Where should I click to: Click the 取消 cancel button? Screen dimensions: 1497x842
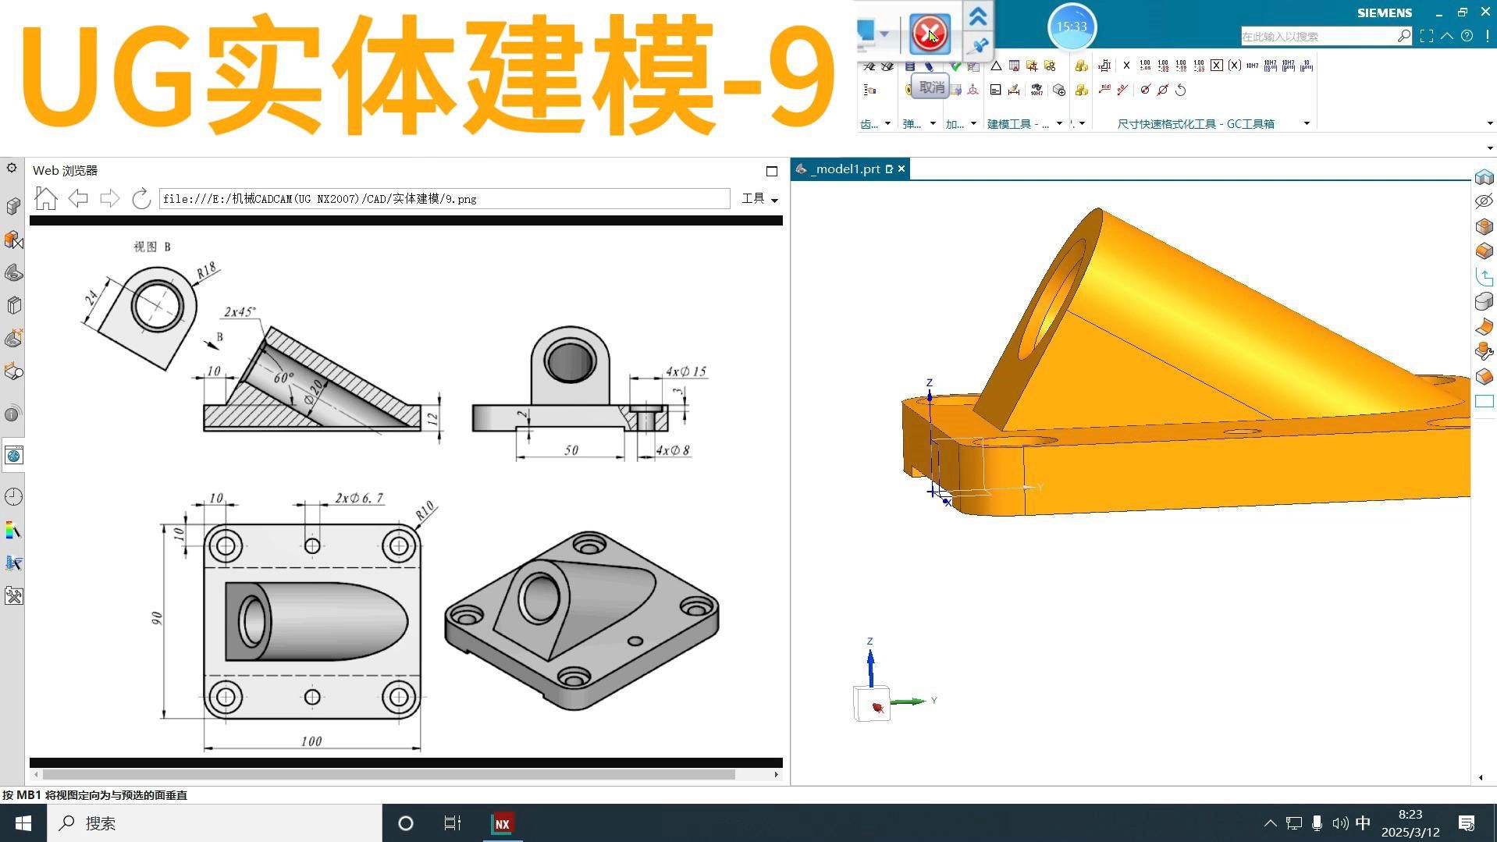point(930,87)
